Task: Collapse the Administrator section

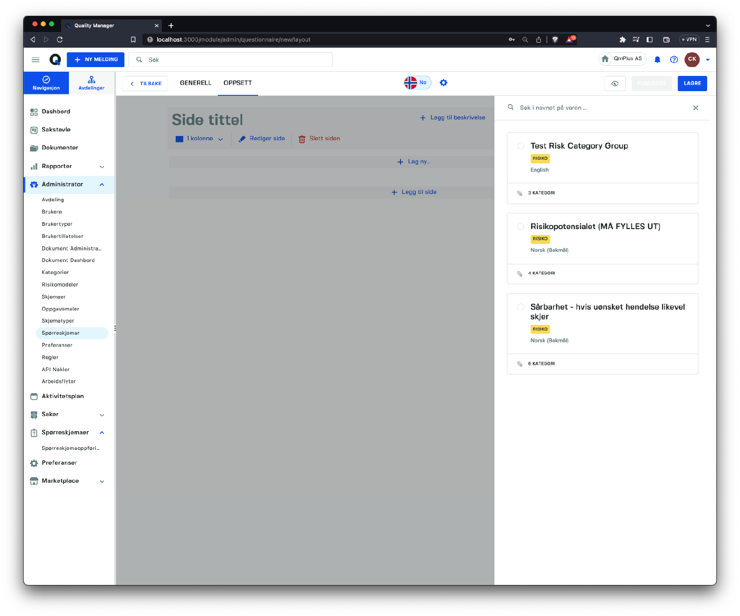Action: tap(102, 185)
